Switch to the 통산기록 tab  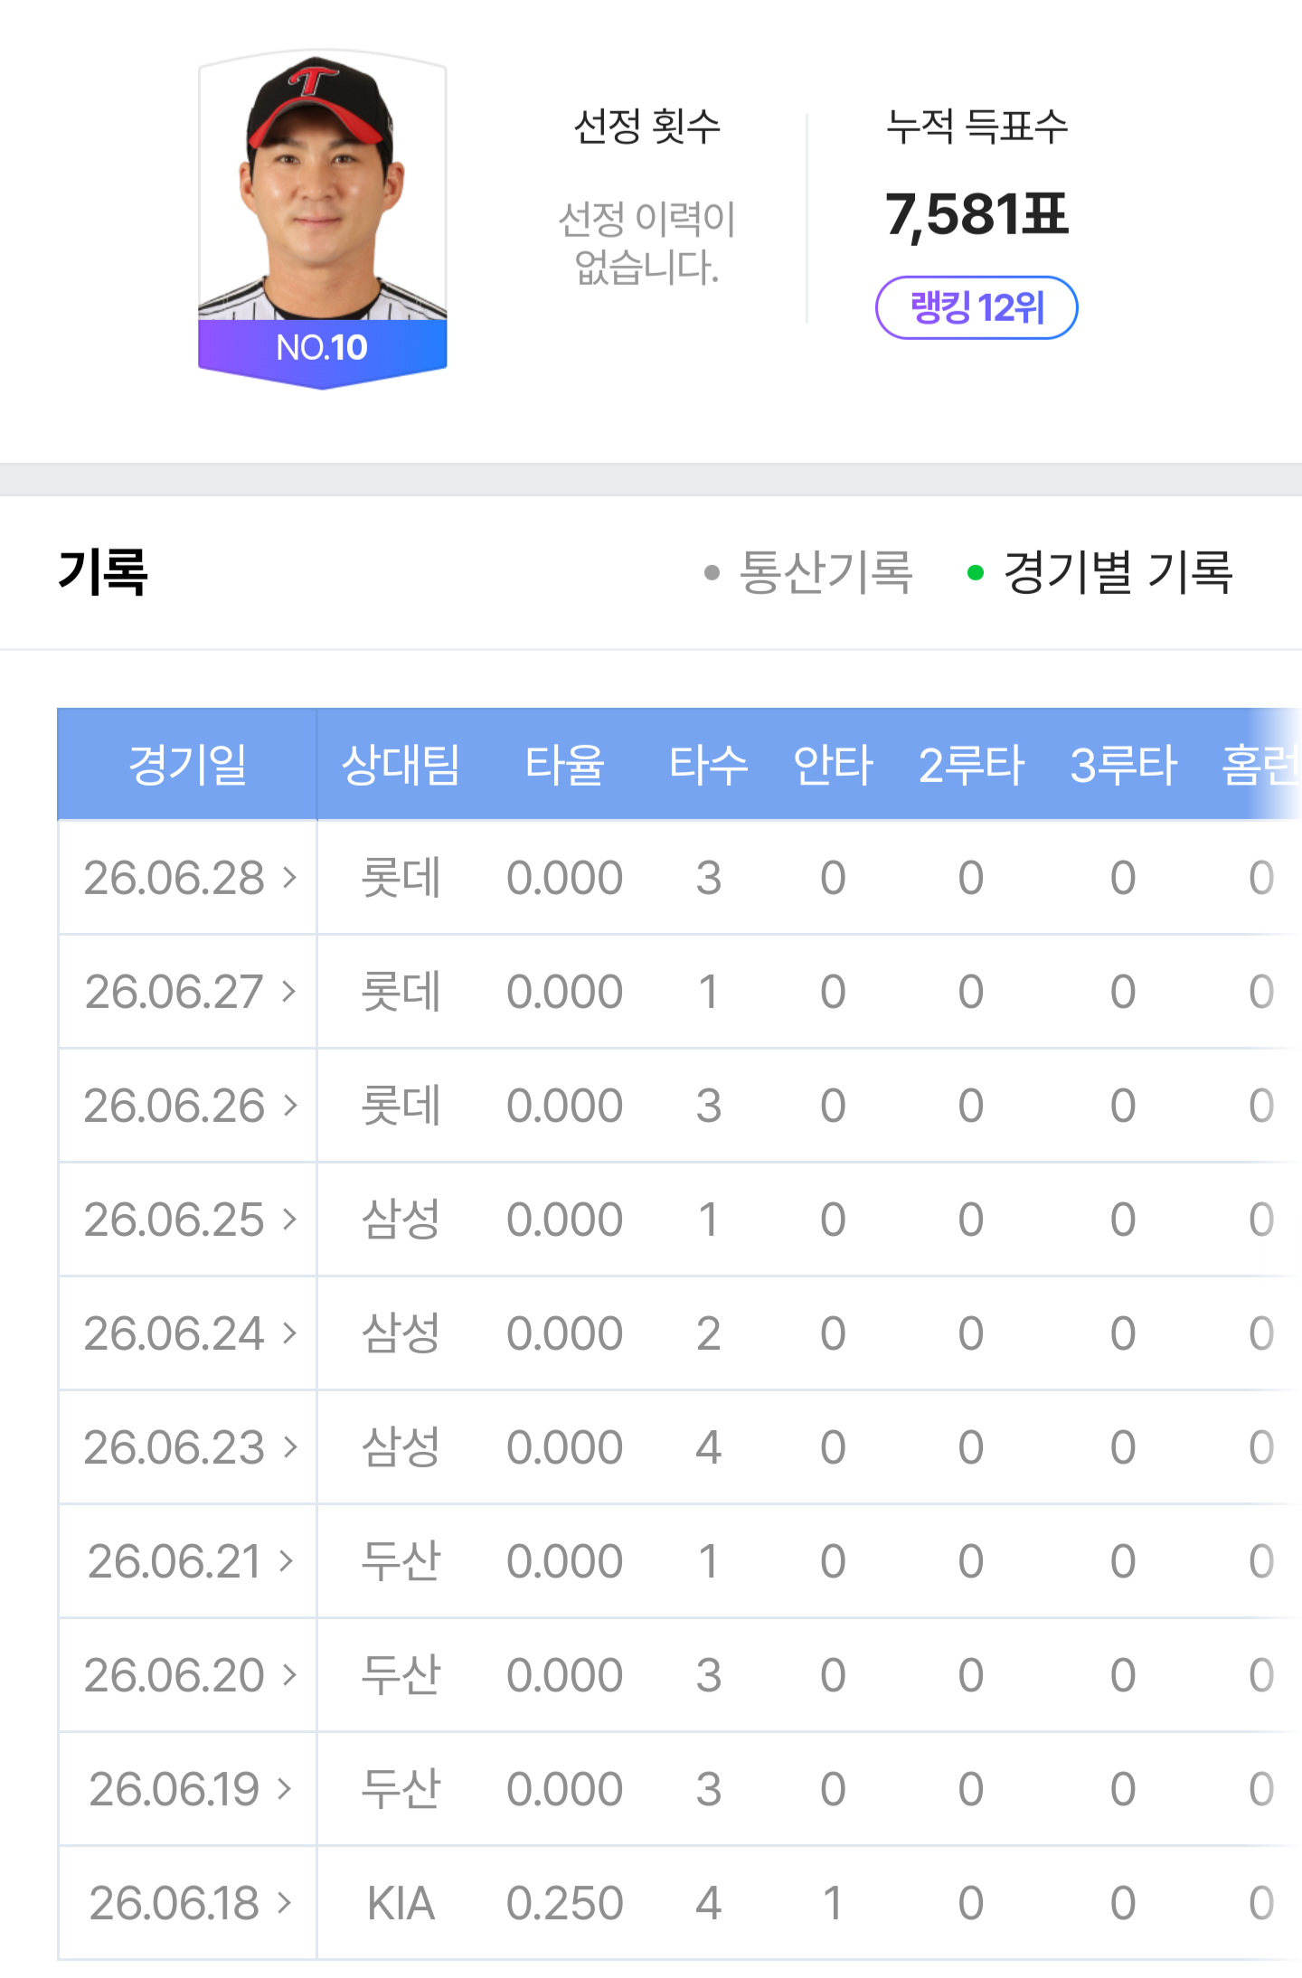coord(809,572)
